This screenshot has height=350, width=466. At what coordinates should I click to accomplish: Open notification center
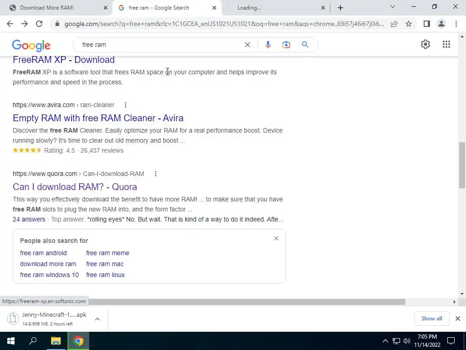coord(451,341)
